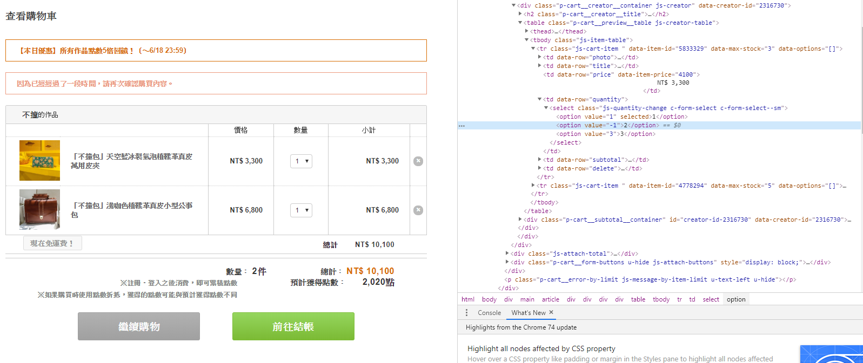The height and width of the screenshot is (363, 863).
Task: Remove the 天空藍冰裂氣泡 wallet from cart
Action: (418, 161)
